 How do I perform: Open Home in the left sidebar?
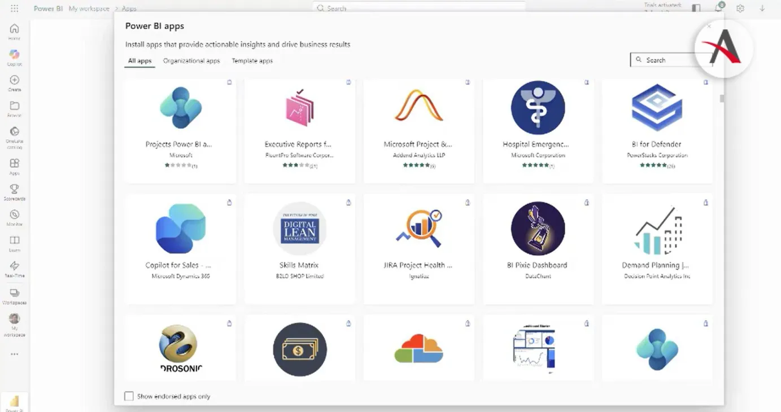click(14, 31)
